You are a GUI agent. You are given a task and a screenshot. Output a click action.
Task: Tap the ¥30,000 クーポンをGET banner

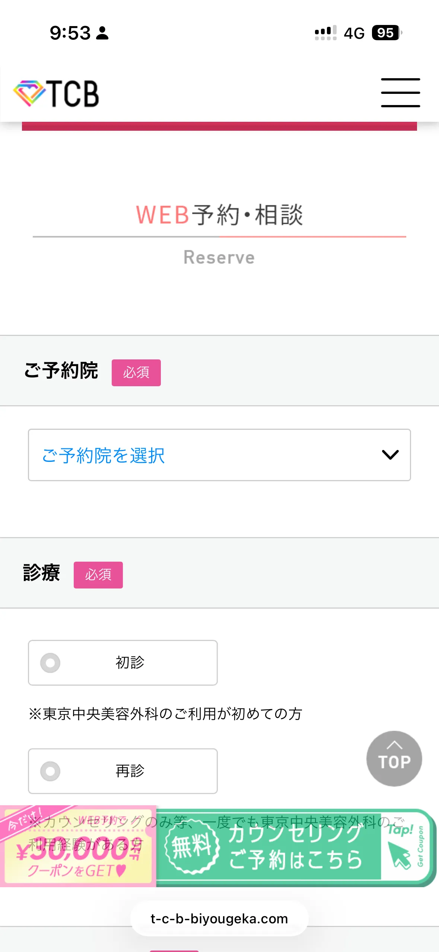coord(78,846)
